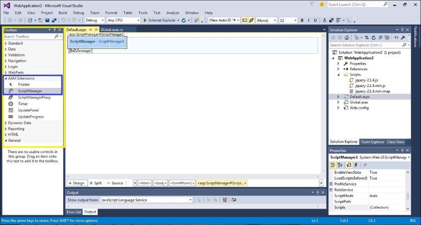Click the Refresh browser icon in toolbar
Image resolution: width=421 pixels, height=225 pixels.
click(184, 20)
